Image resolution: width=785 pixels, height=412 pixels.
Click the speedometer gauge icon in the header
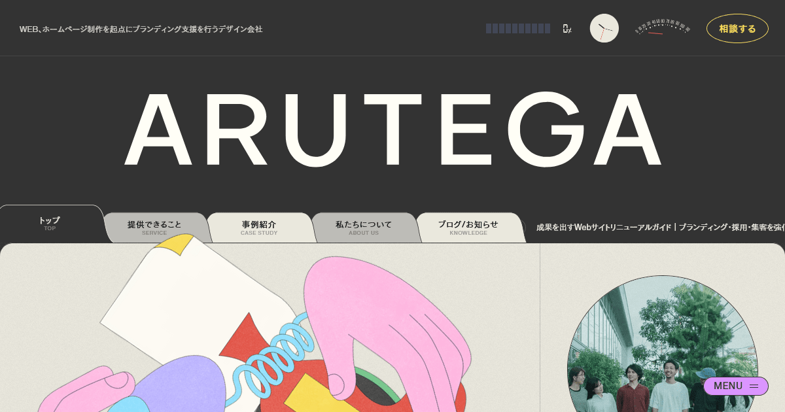[661, 28]
